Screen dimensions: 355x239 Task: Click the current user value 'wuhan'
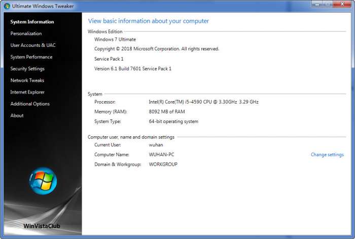coord(156,145)
